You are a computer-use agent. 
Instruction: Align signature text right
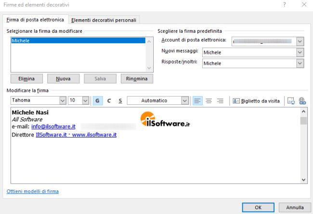(x=220, y=101)
